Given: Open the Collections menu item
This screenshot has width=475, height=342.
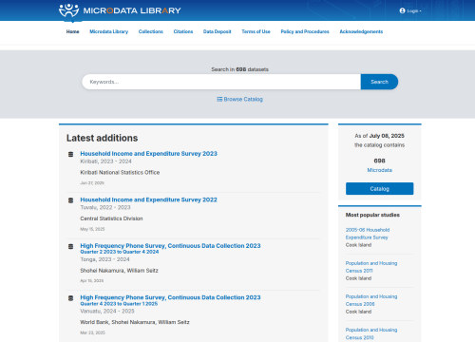Looking at the screenshot, I should [151, 31].
